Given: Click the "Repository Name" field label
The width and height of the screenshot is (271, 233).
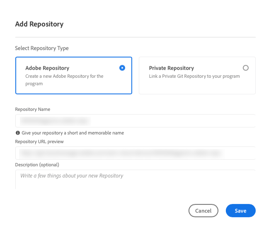Looking at the screenshot, I should 33,109.
